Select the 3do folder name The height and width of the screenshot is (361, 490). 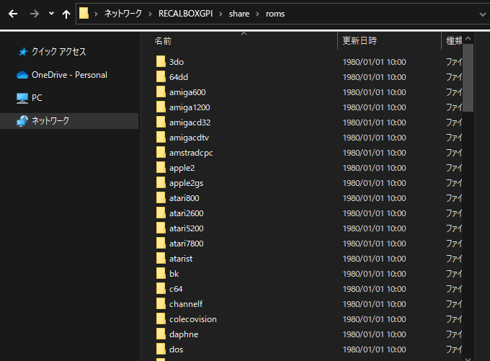pyautogui.click(x=177, y=62)
